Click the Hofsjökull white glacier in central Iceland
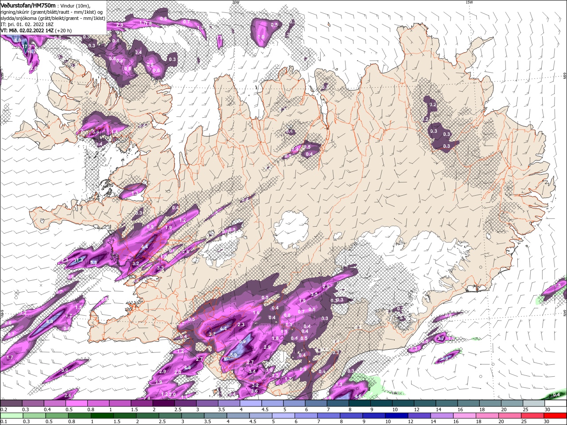The image size is (567, 425). [291, 229]
